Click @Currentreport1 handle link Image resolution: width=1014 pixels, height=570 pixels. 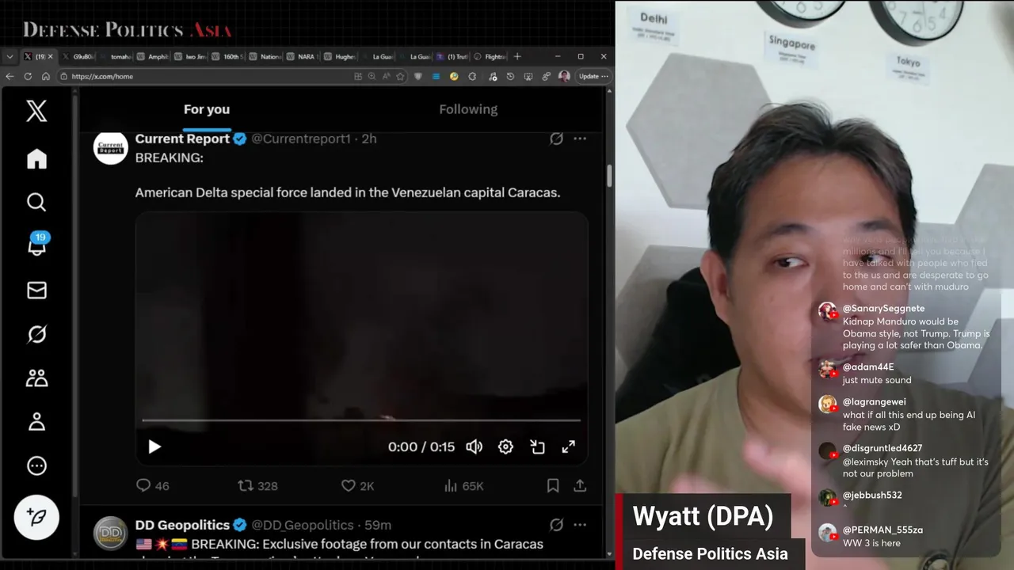point(300,139)
